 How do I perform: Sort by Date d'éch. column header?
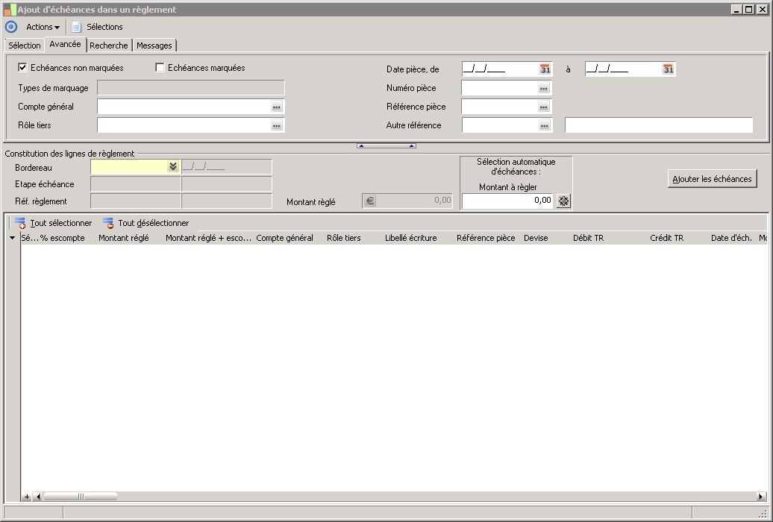(x=731, y=238)
